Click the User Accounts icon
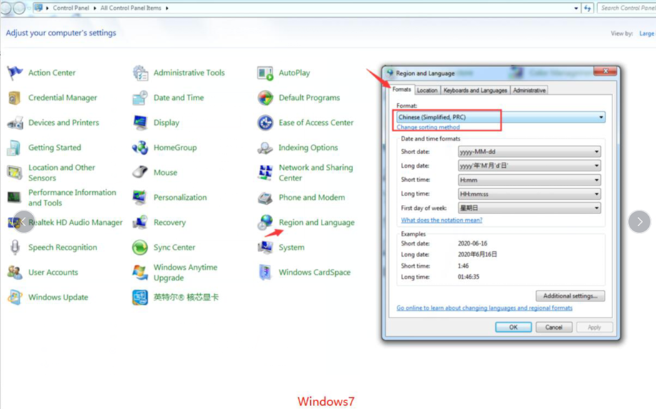This screenshot has height=409, width=656. (x=15, y=273)
